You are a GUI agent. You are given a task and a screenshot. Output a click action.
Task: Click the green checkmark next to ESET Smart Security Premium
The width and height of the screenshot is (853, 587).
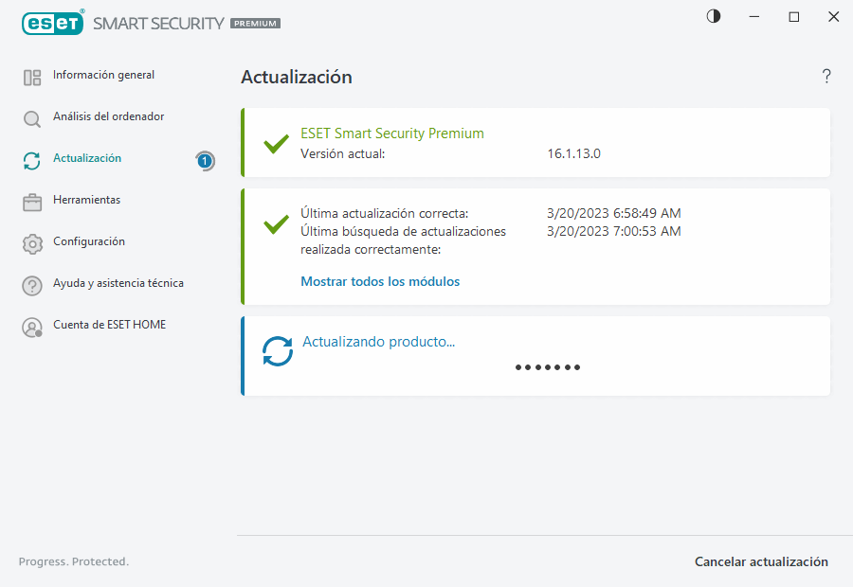276,144
